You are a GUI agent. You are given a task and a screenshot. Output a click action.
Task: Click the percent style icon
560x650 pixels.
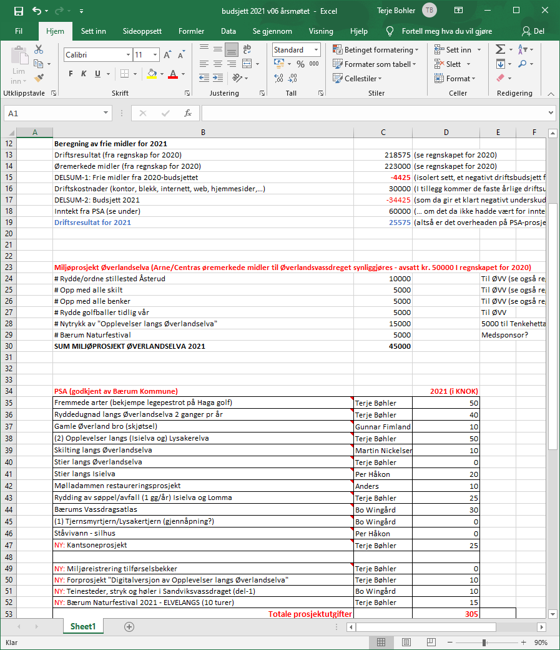pyautogui.click(x=300, y=64)
